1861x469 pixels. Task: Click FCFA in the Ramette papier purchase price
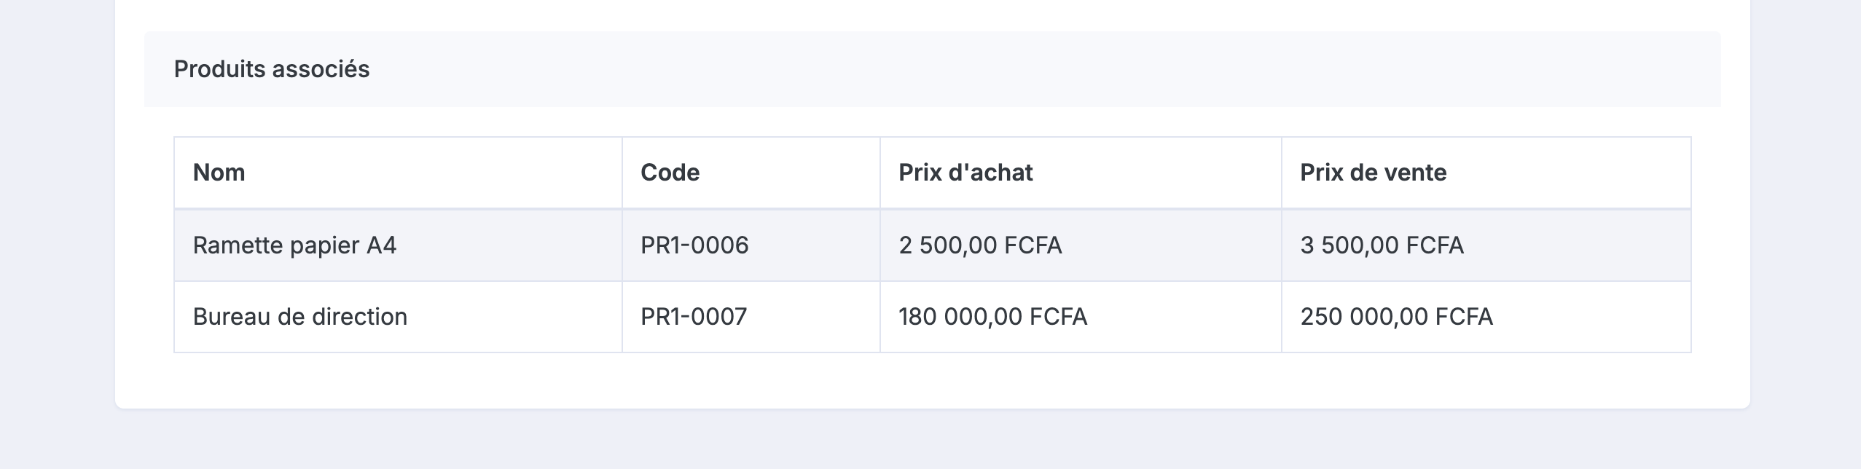(x=1033, y=245)
